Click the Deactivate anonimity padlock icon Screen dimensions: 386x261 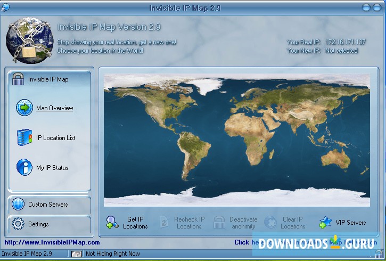click(219, 222)
